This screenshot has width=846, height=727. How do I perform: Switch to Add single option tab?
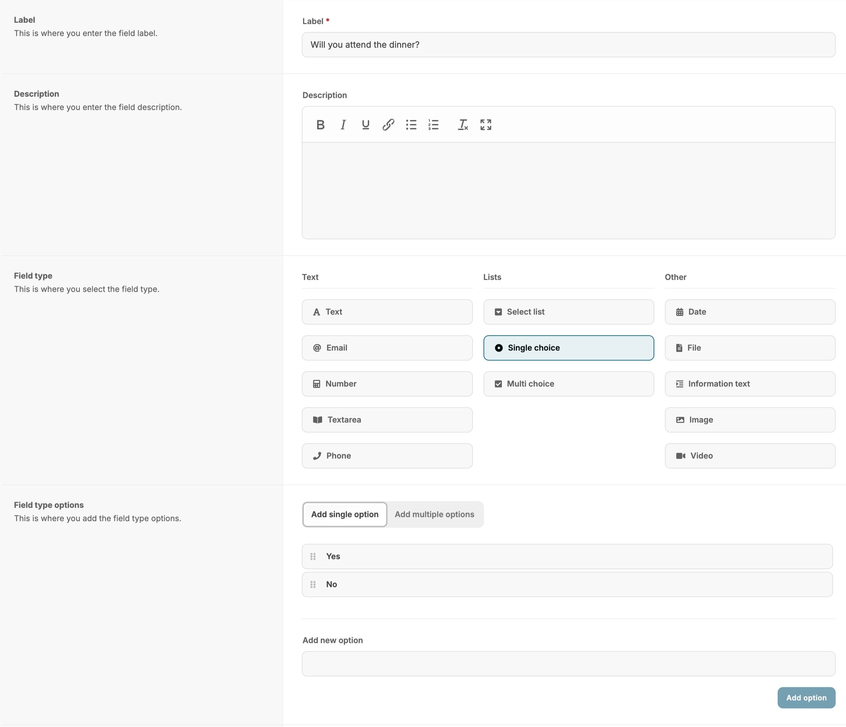[344, 514]
